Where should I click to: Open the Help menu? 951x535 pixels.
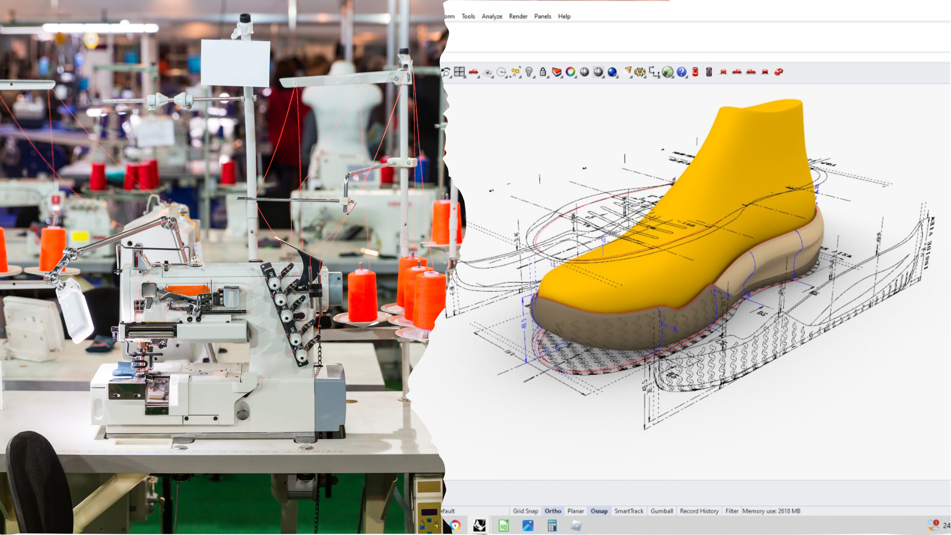564,16
